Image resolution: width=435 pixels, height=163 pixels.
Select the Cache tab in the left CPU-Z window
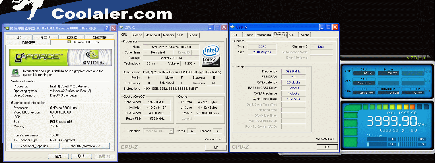[x=138, y=35]
